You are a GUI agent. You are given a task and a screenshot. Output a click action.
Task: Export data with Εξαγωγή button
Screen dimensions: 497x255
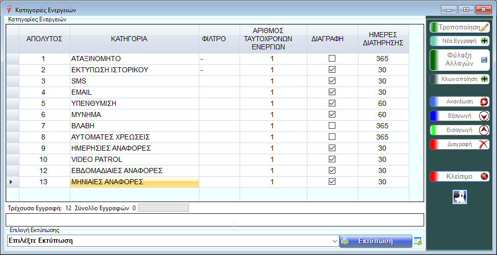[x=460, y=116]
